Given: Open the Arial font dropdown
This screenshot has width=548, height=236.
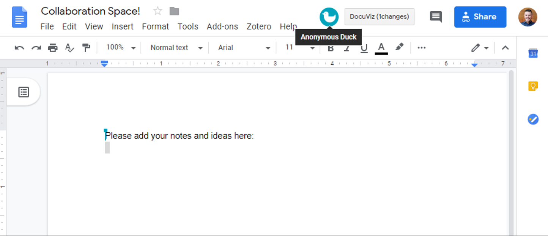Looking at the screenshot, I should coord(244,48).
